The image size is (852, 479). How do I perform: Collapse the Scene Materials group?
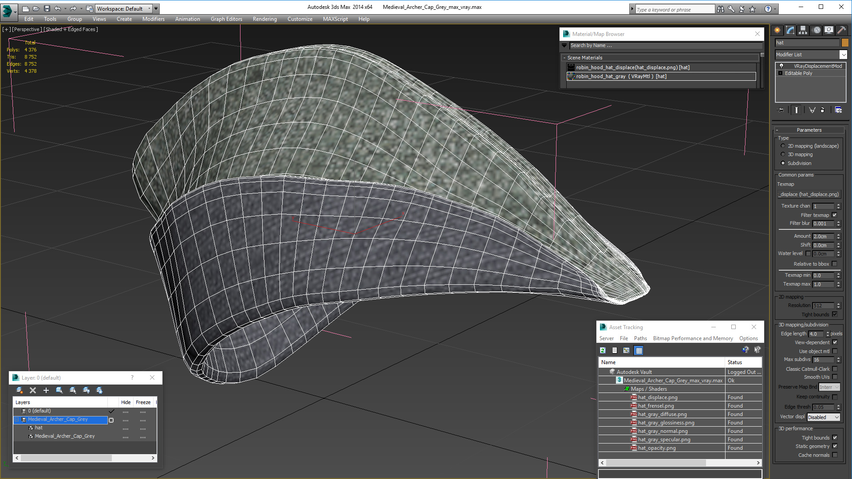pyautogui.click(x=564, y=58)
